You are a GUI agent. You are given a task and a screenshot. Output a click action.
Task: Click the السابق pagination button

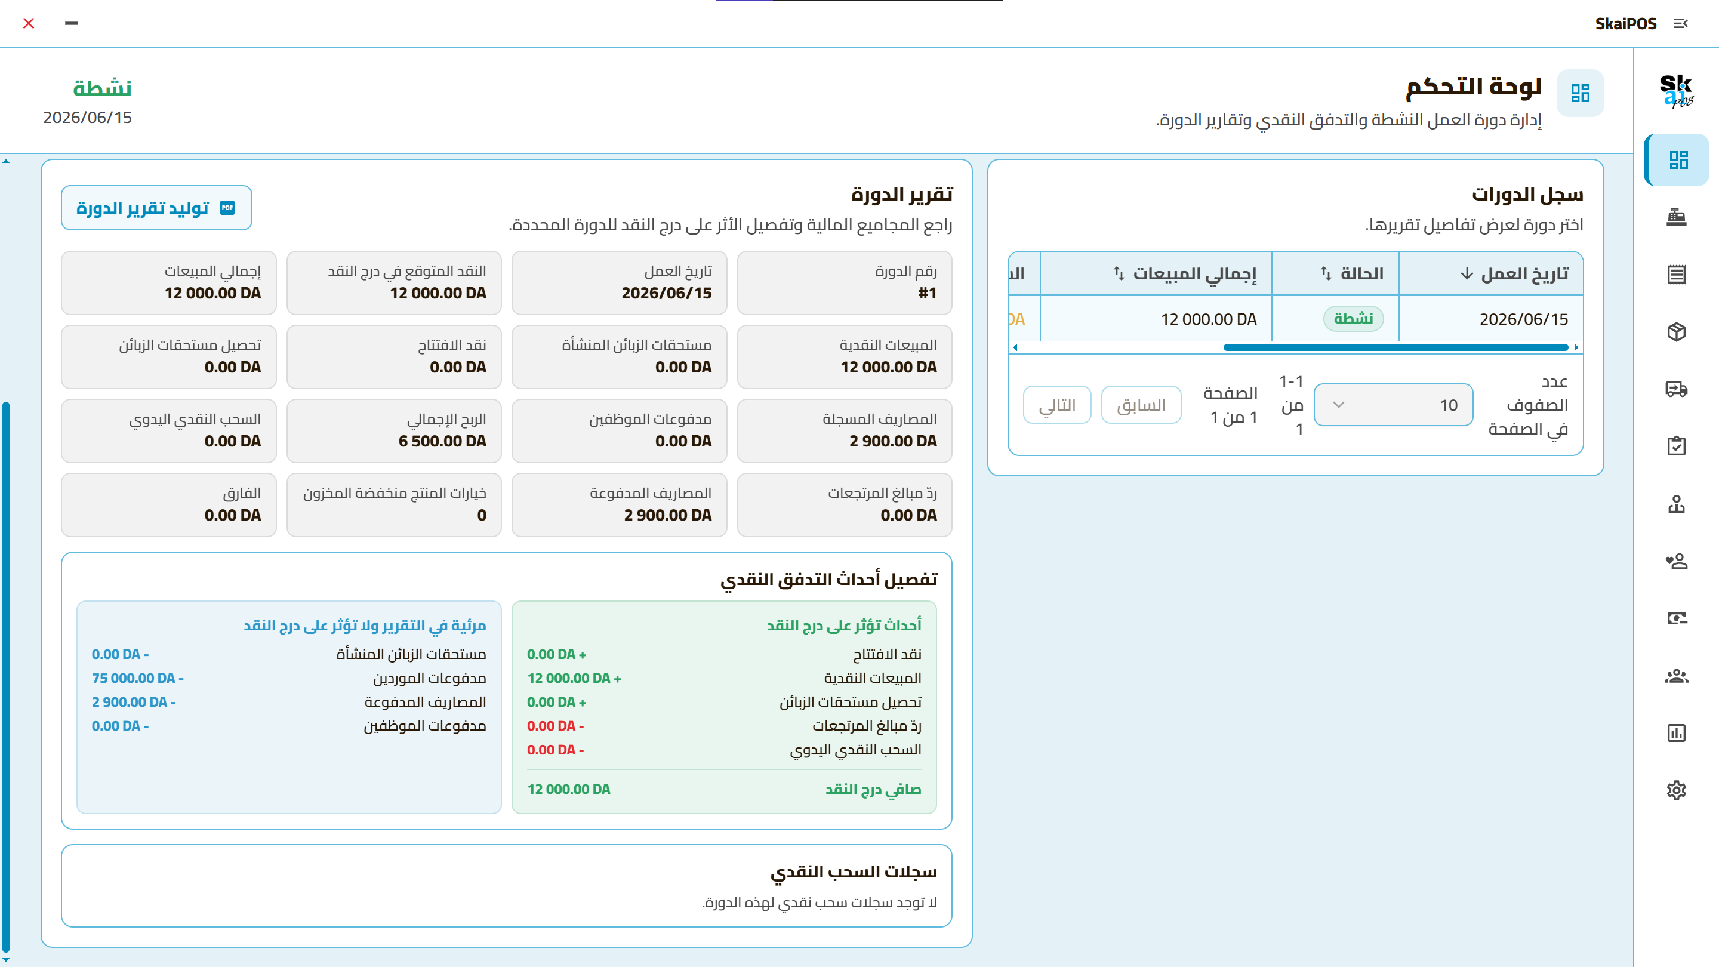click(1141, 405)
